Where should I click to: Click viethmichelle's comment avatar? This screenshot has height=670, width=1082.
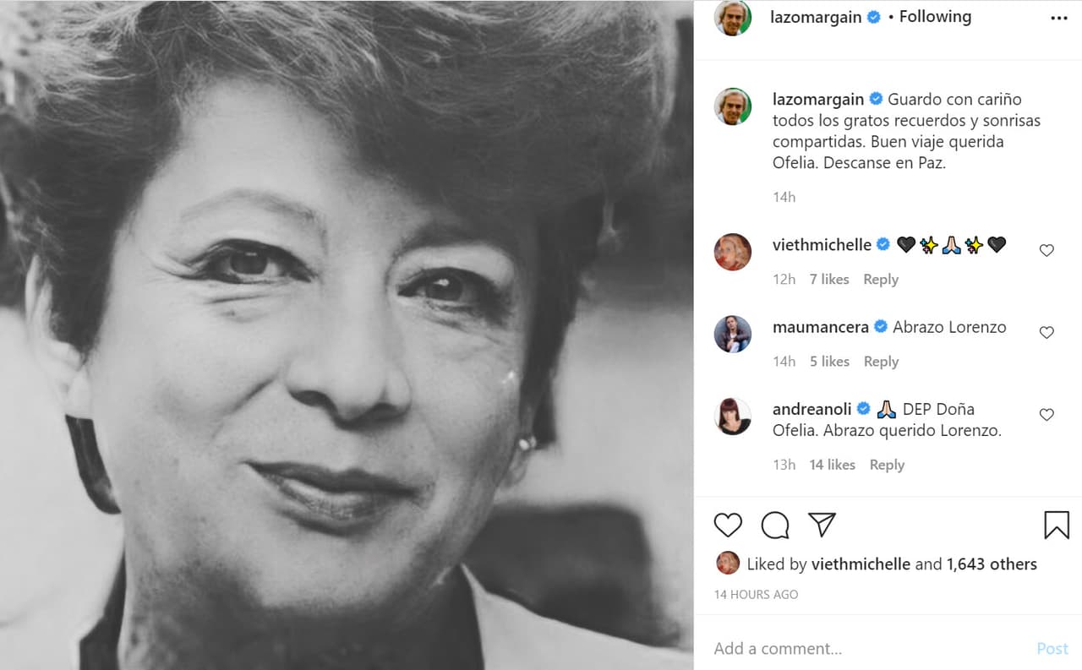(x=732, y=252)
